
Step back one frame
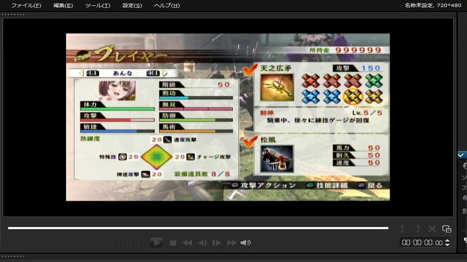pos(202,243)
